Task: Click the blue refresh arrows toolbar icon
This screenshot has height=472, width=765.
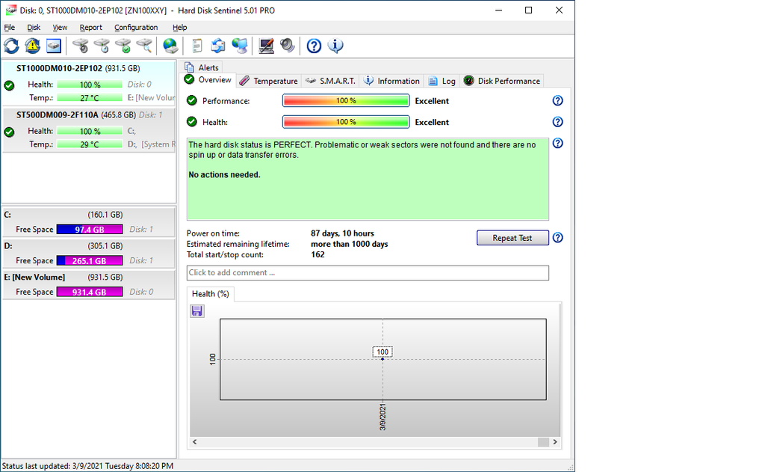Action: (11, 46)
